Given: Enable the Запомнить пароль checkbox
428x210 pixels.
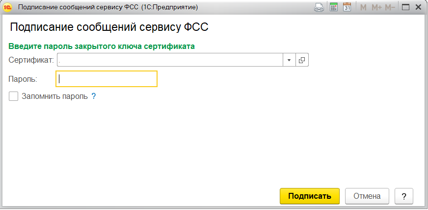Looking at the screenshot, I should pos(14,96).
